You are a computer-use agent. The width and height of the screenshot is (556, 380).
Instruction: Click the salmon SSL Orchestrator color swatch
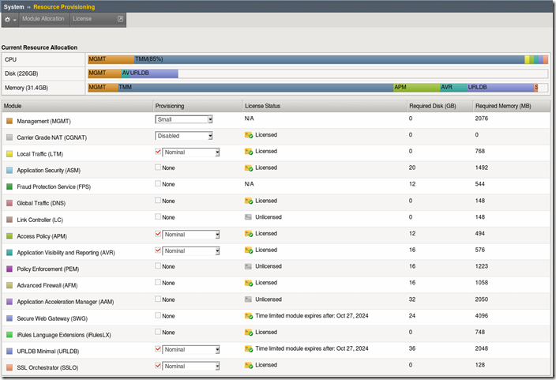click(x=9, y=367)
